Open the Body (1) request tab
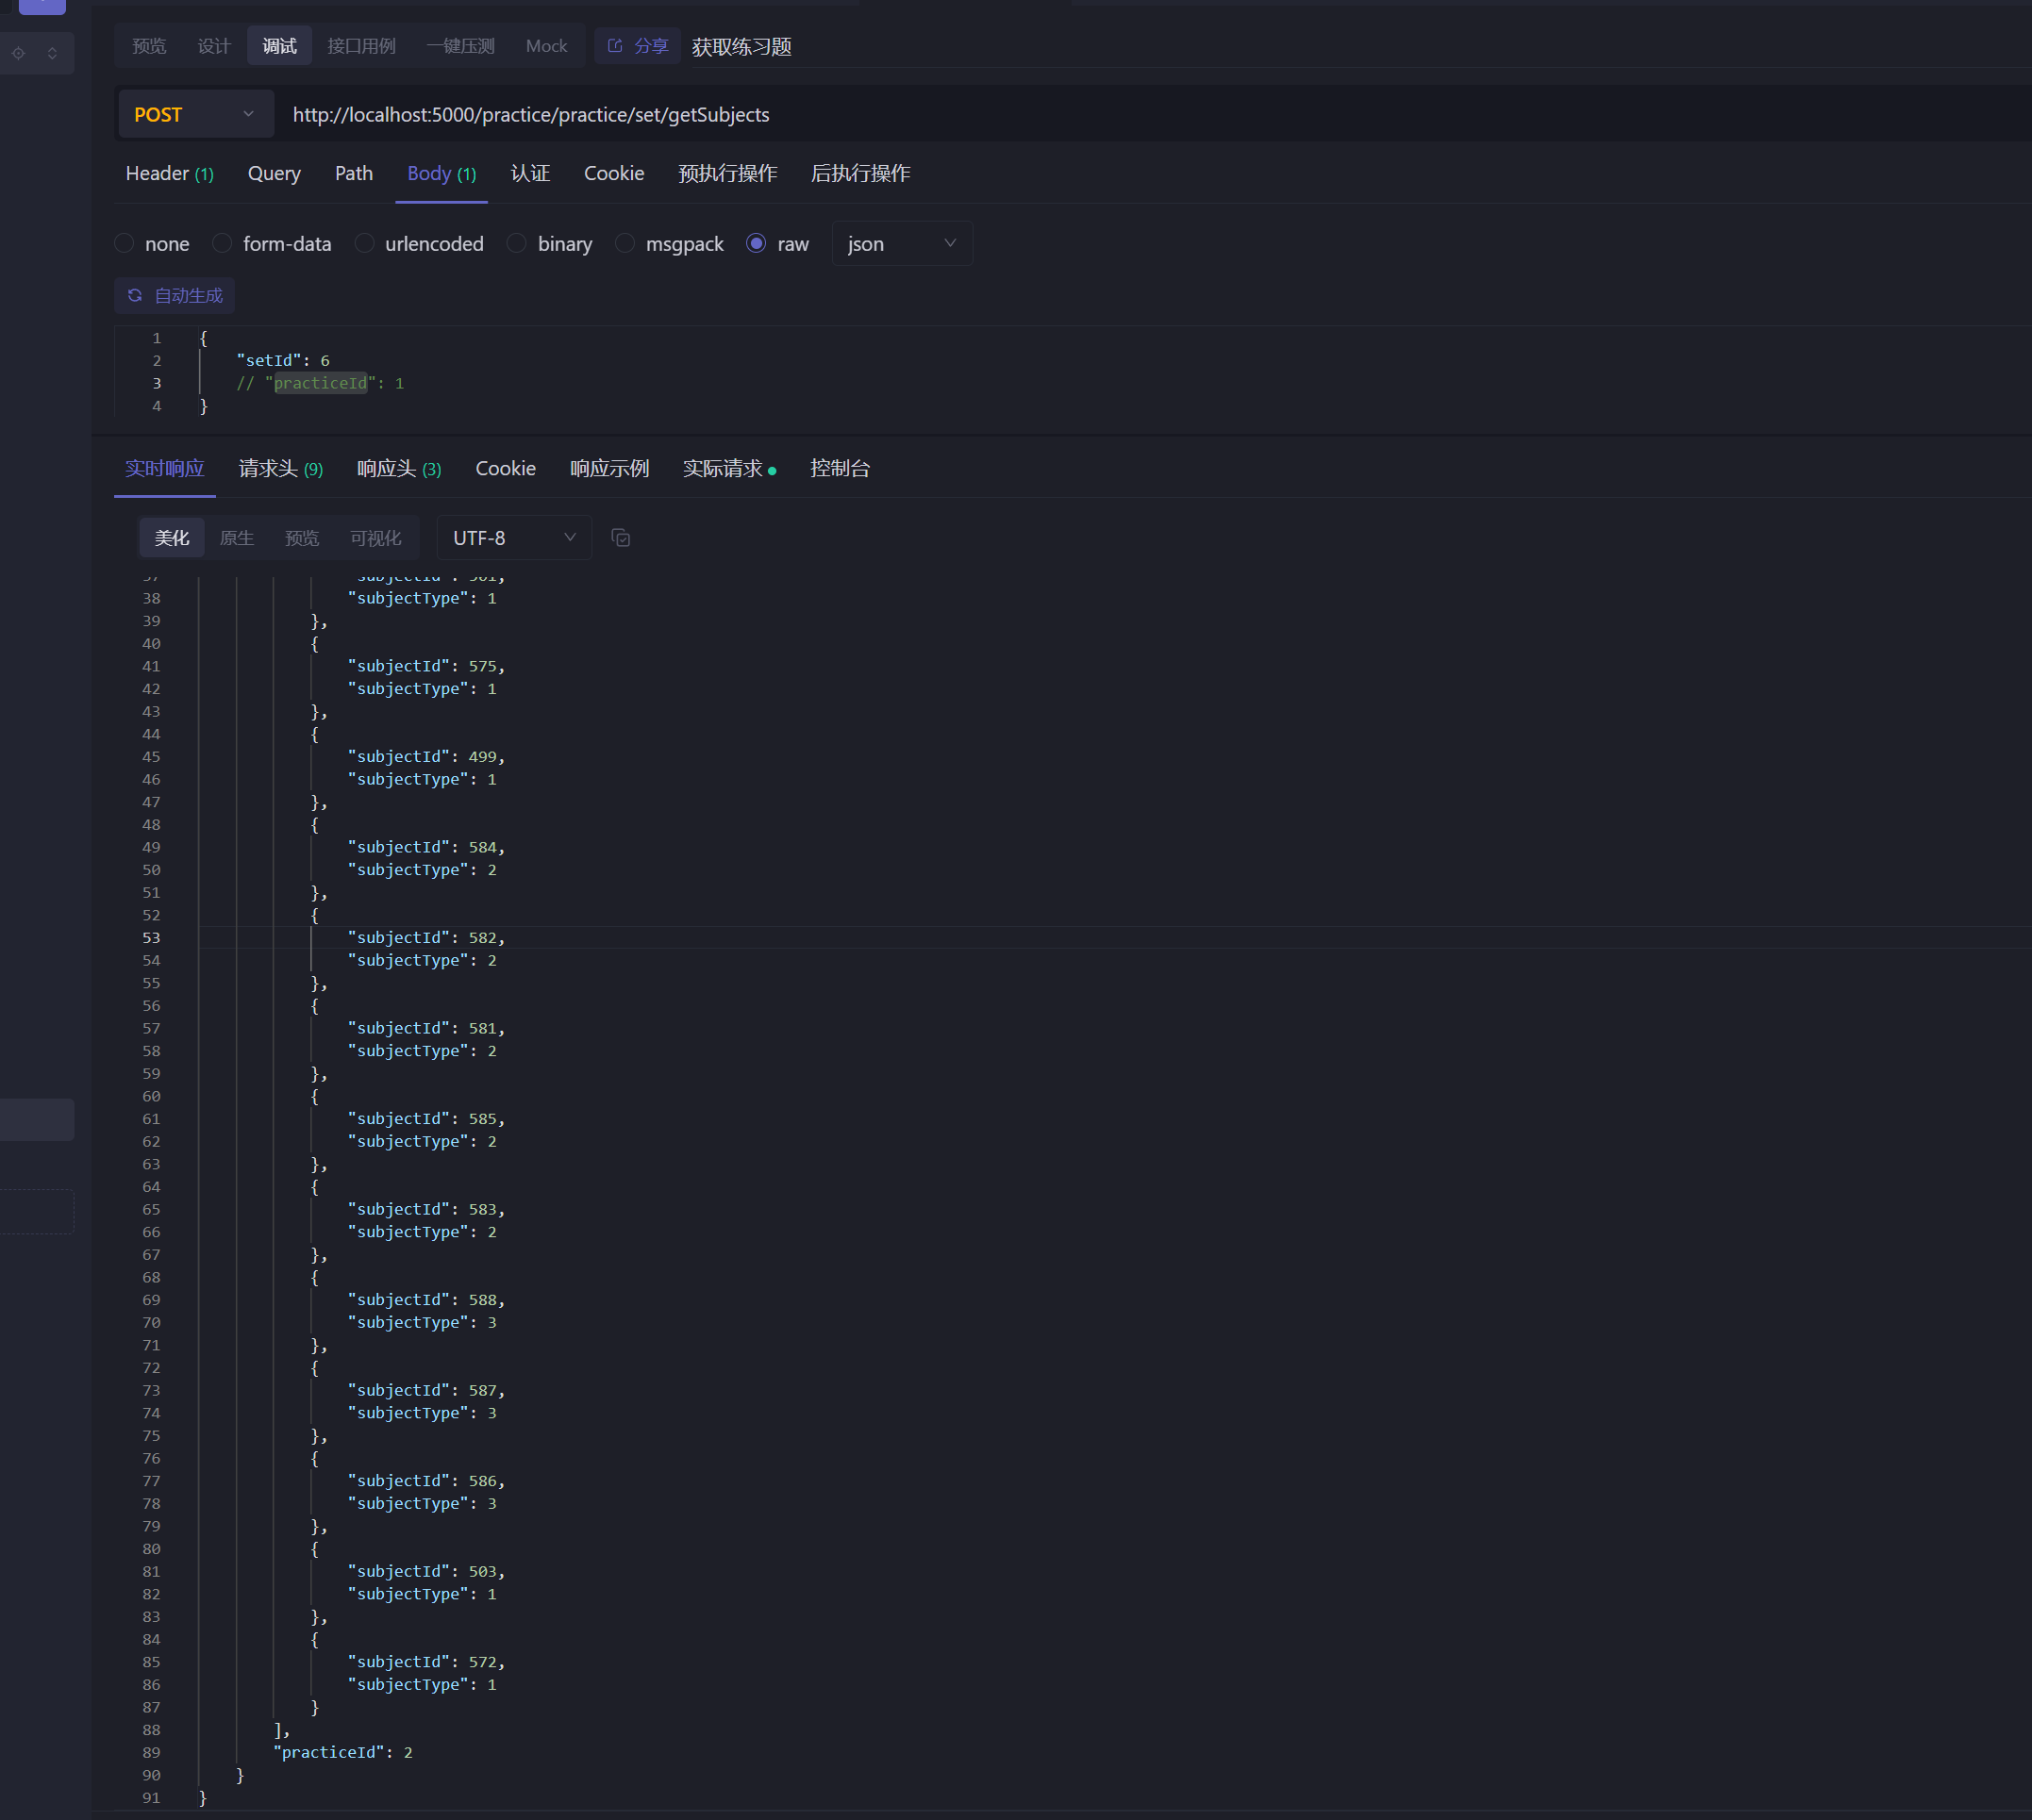Viewport: 2032px width, 1820px height. tap(441, 174)
